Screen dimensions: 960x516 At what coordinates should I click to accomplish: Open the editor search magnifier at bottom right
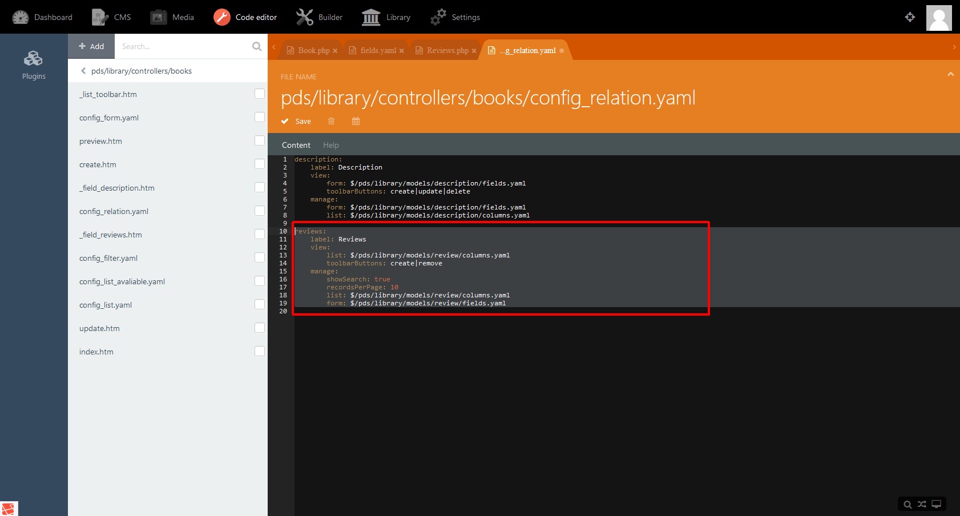click(907, 504)
